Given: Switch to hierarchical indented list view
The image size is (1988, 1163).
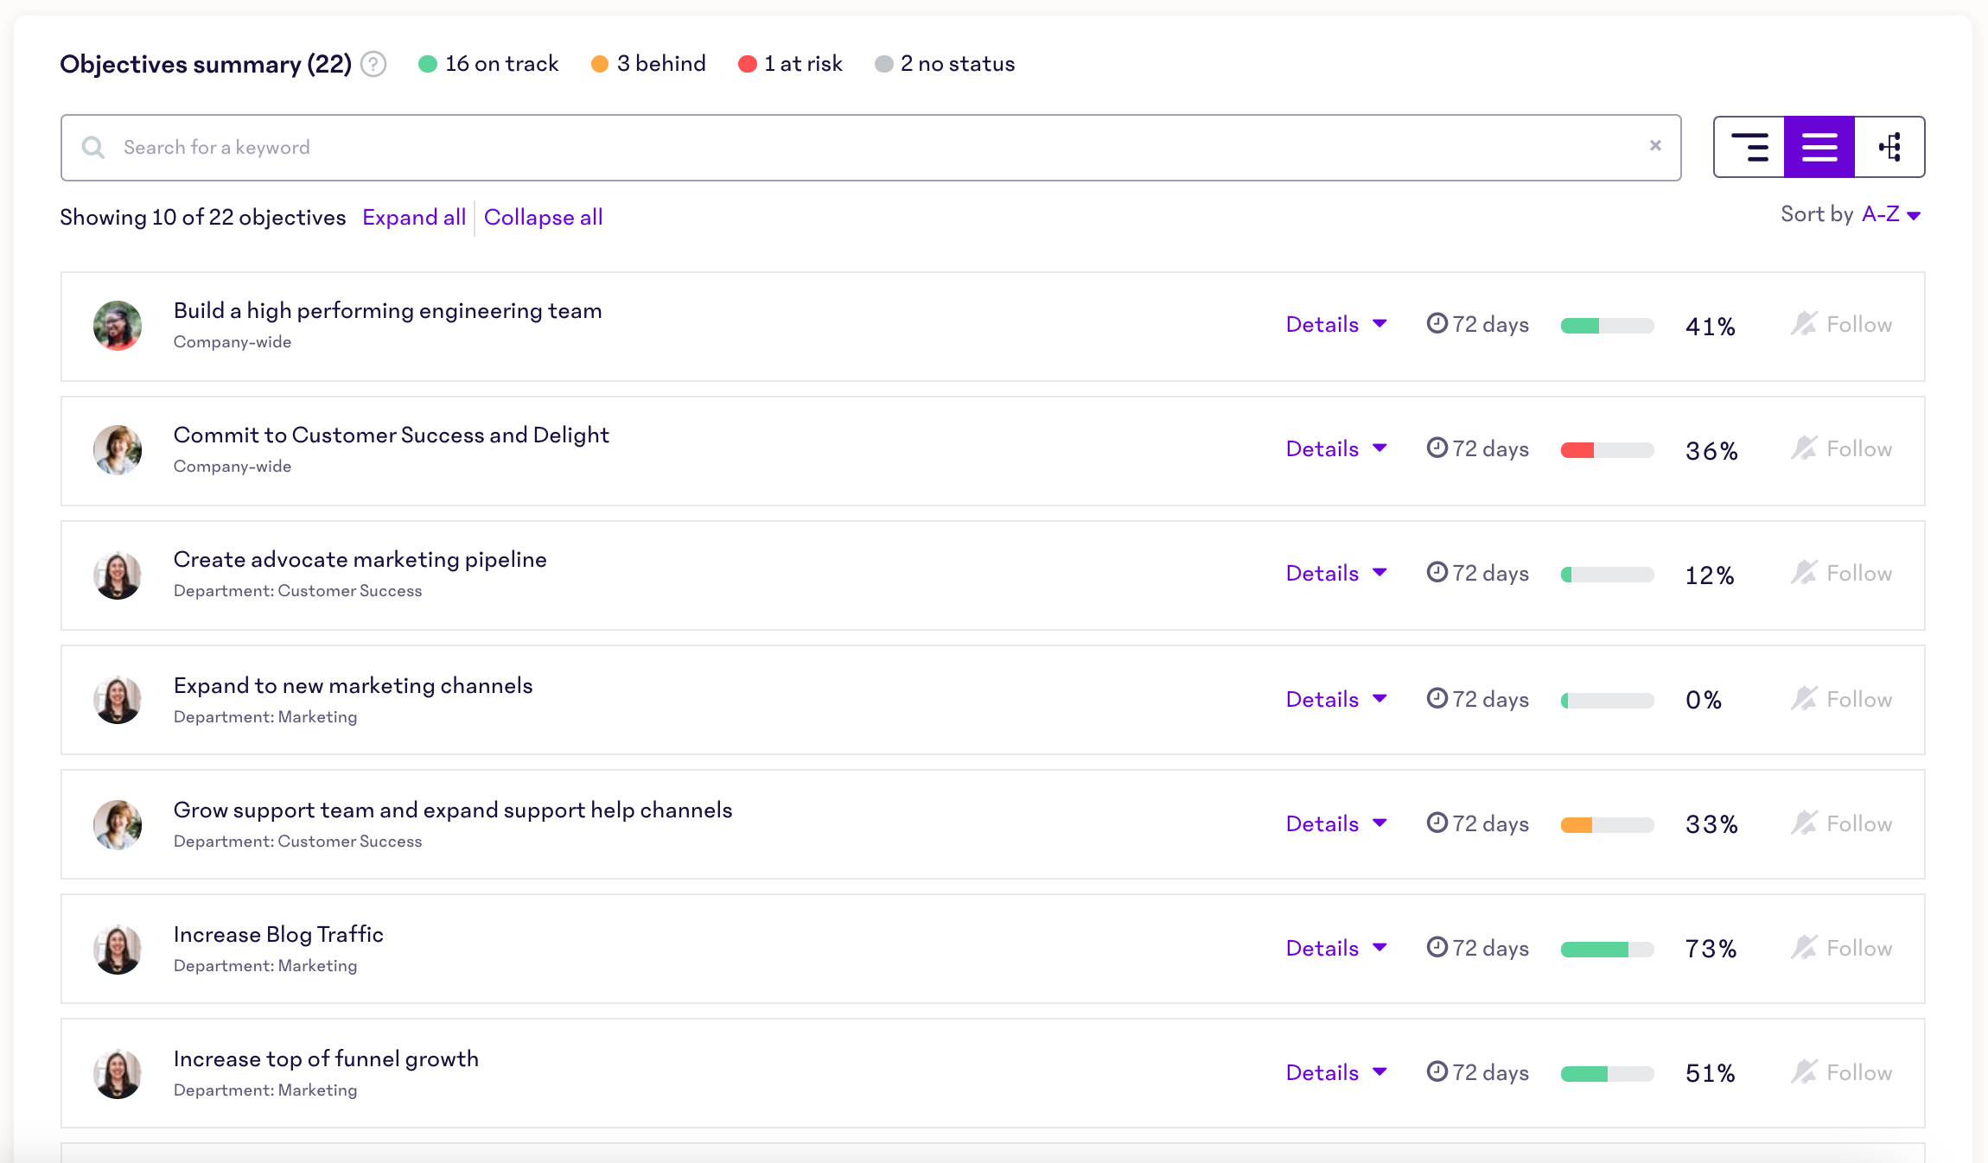Looking at the screenshot, I should 1749,148.
